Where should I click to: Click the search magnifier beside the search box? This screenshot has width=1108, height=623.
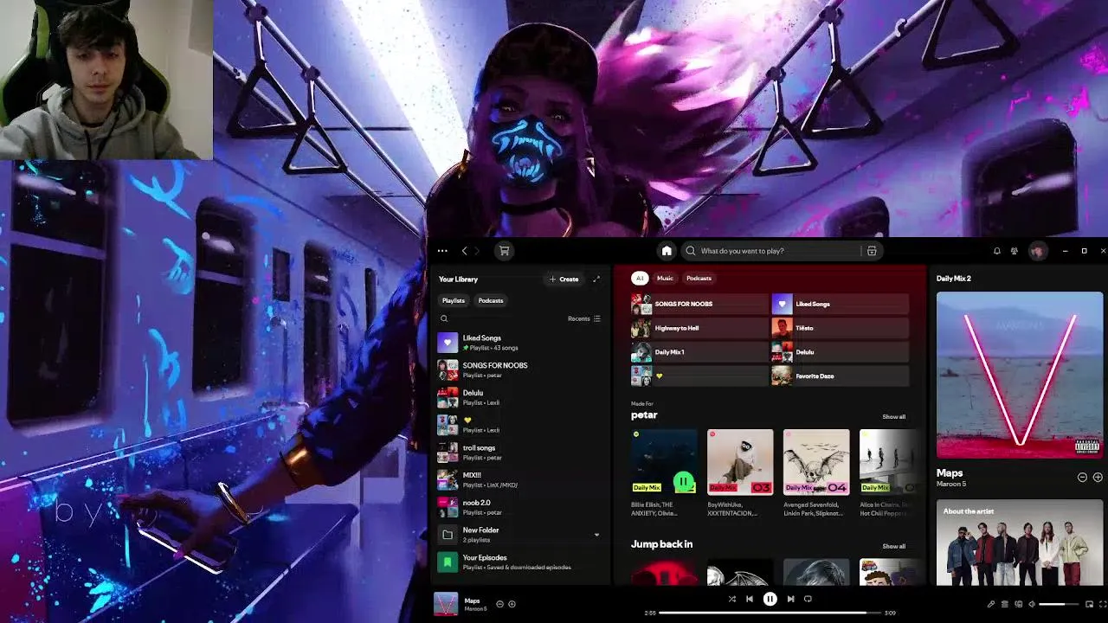pyautogui.click(x=690, y=251)
